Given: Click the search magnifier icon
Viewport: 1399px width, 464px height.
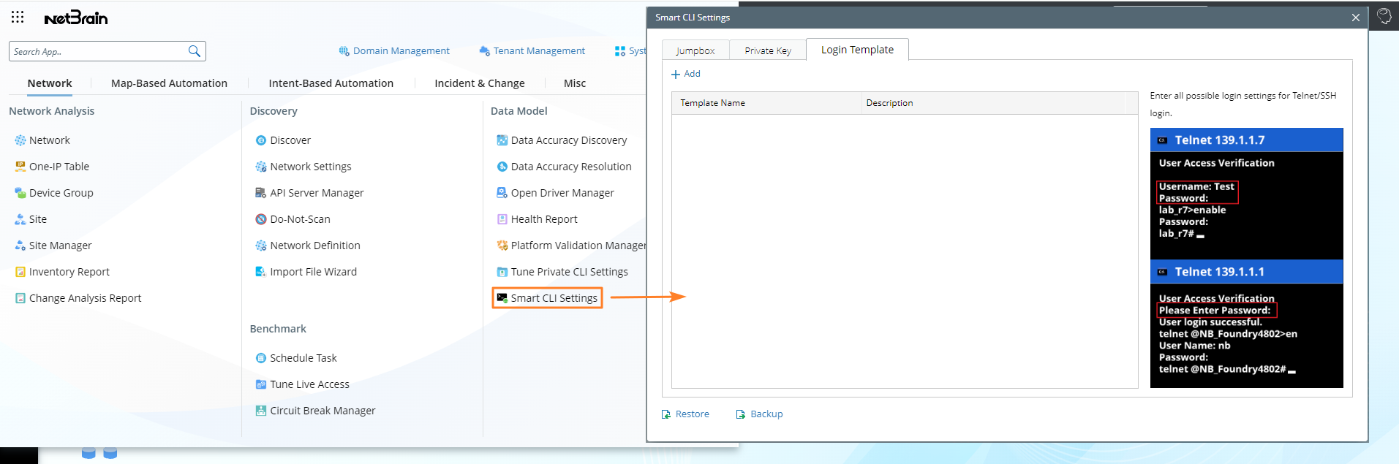Looking at the screenshot, I should 194,51.
